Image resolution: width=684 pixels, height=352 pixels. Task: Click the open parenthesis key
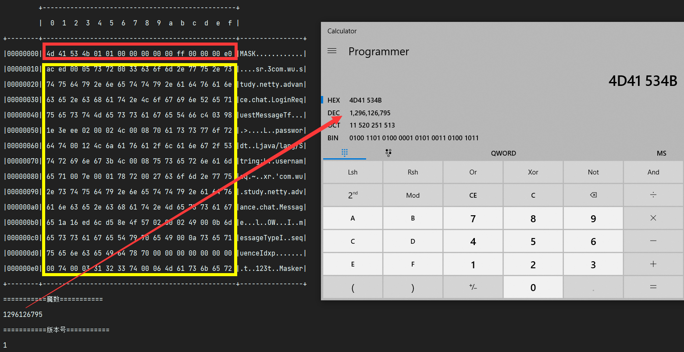pyautogui.click(x=353, y=287)
